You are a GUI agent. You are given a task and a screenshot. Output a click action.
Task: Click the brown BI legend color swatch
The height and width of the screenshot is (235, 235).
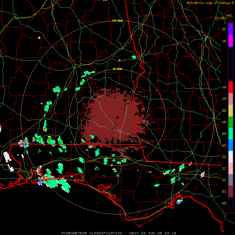pyautogui.click(x=231, y=192)
